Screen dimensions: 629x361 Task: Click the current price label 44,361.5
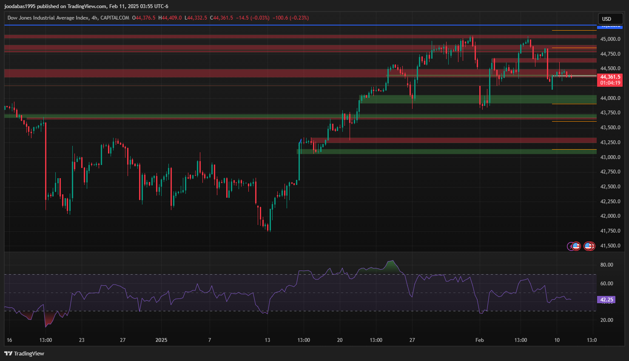pos(610,77)
